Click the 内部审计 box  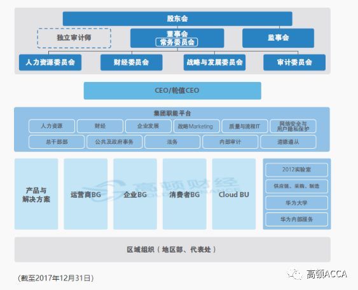230,142
